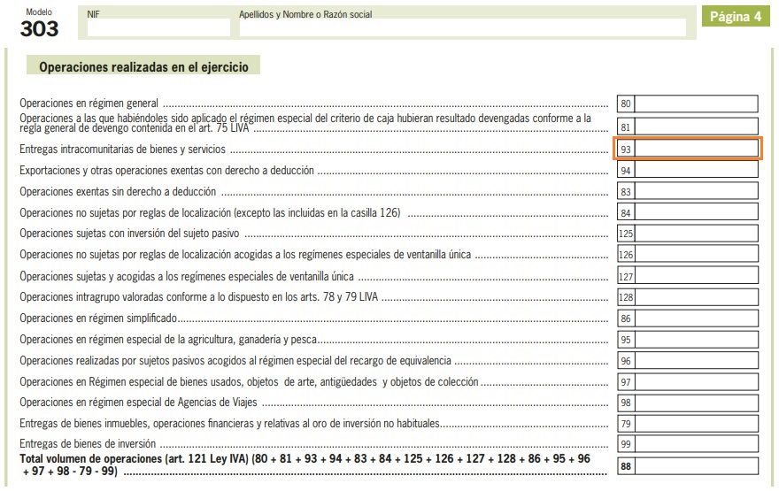The width and height of the screenshot is (779, 491).
Task: Select box 80 Operaciones en régimen general field
Action: pyautogui.click(x=696, y=104)
